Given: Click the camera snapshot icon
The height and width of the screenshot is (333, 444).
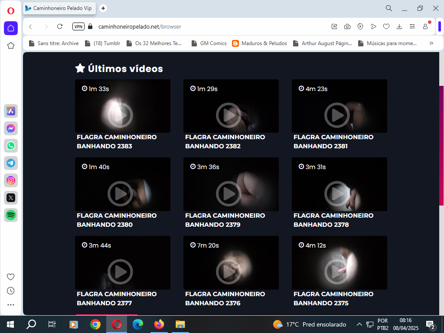Looking at the screenshot, I should tap(347, 26).
